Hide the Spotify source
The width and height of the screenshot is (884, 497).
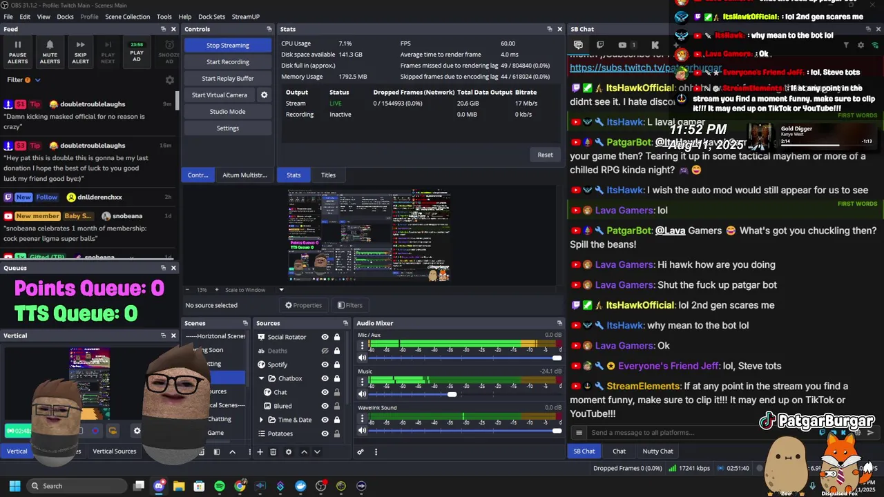pos(325,364)
